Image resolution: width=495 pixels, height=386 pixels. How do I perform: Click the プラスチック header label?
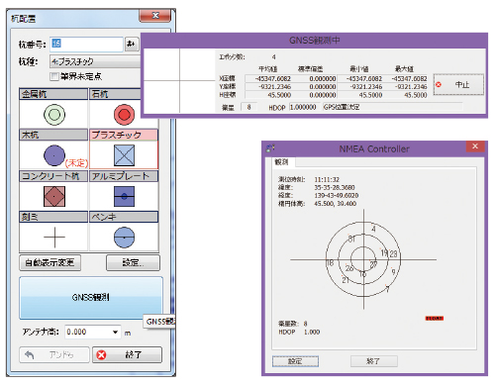coord(124,135)
